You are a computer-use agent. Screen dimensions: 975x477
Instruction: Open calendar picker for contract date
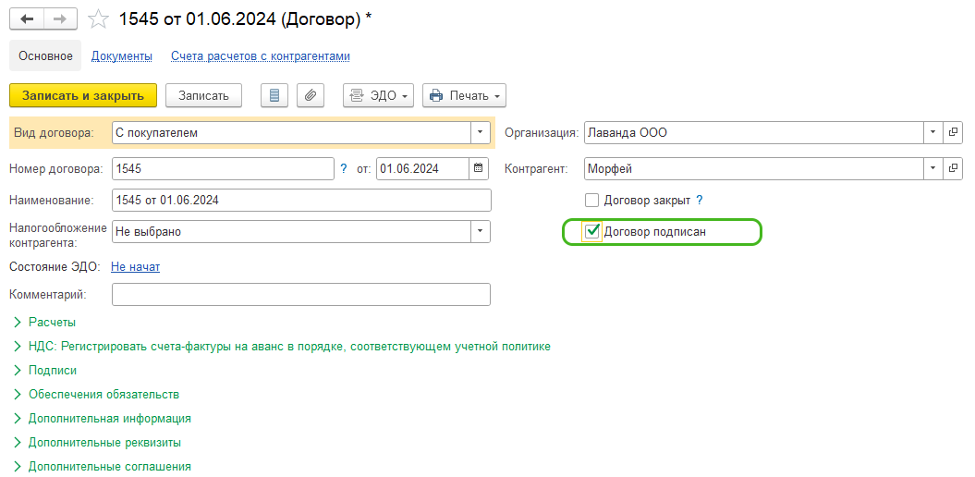[x=479, y=168]
